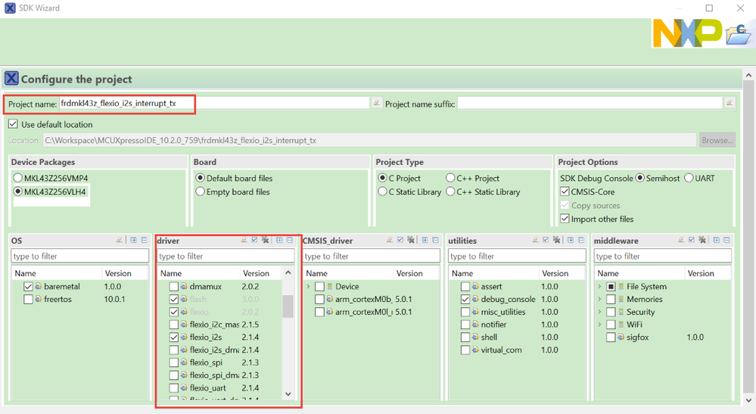Check all components in the utilities panel
Viewport: 756px width, 414px height.
coord(546,239)
